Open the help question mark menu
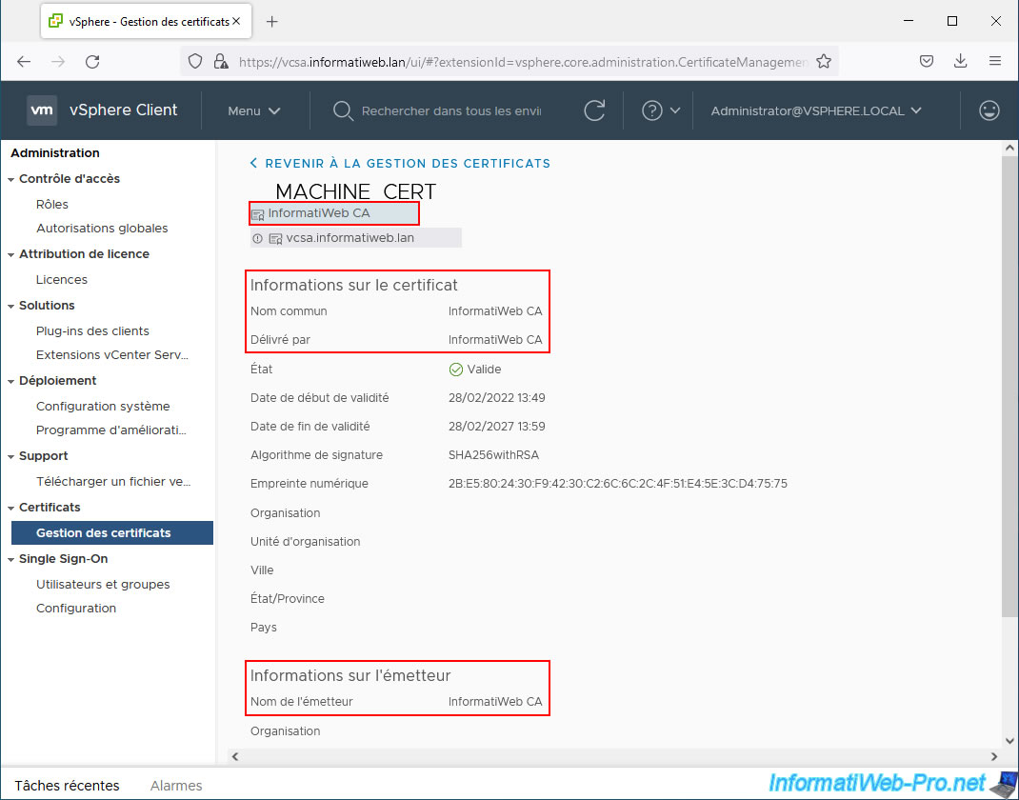Image resolution: width=1019 pixels, height=800 pixels. [x=661, y=110]
